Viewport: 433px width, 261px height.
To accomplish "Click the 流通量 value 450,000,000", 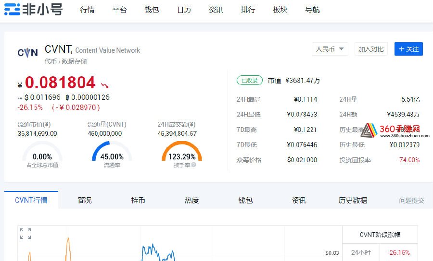I will click(105, 133).
